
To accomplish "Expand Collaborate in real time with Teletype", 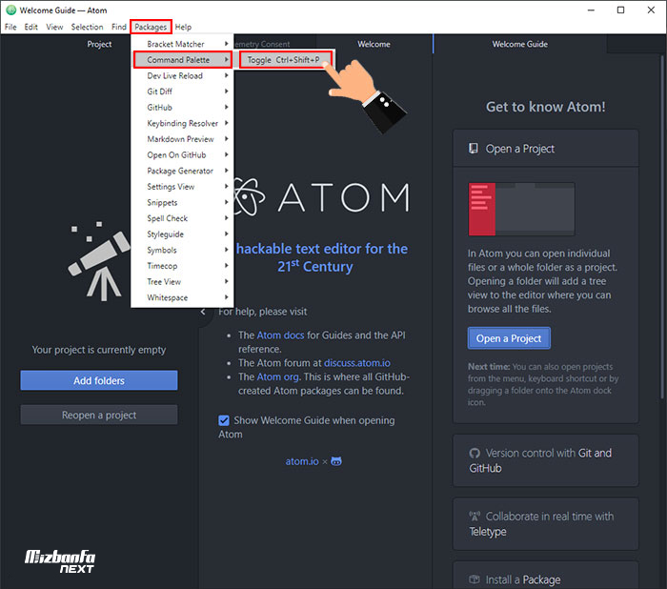I will pyautogui.click(x=546, y=524).
